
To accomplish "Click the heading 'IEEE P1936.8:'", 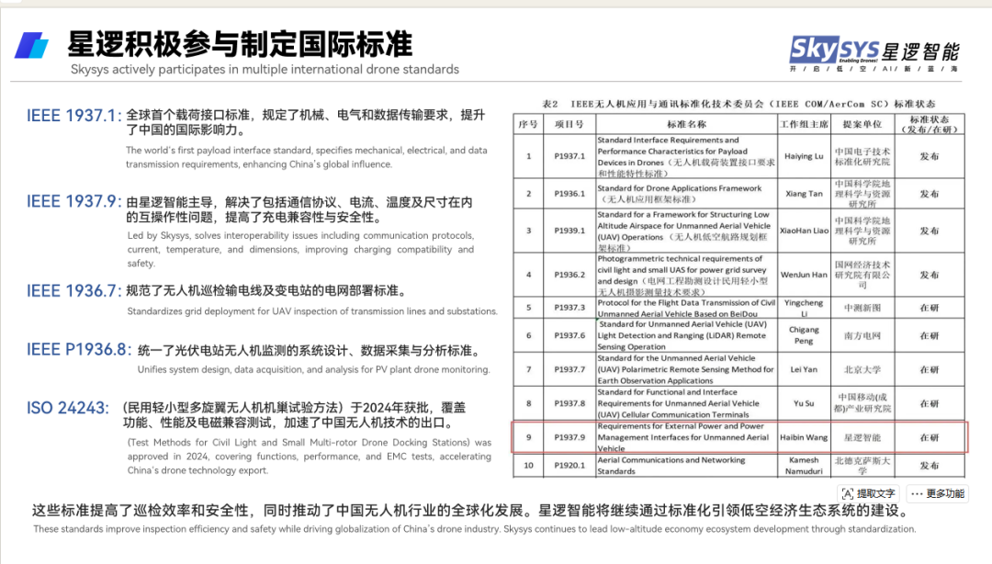I will coord(79,350).
